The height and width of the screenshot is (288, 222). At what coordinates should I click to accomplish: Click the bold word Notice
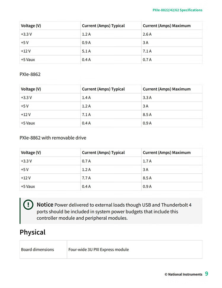point(45,205)
